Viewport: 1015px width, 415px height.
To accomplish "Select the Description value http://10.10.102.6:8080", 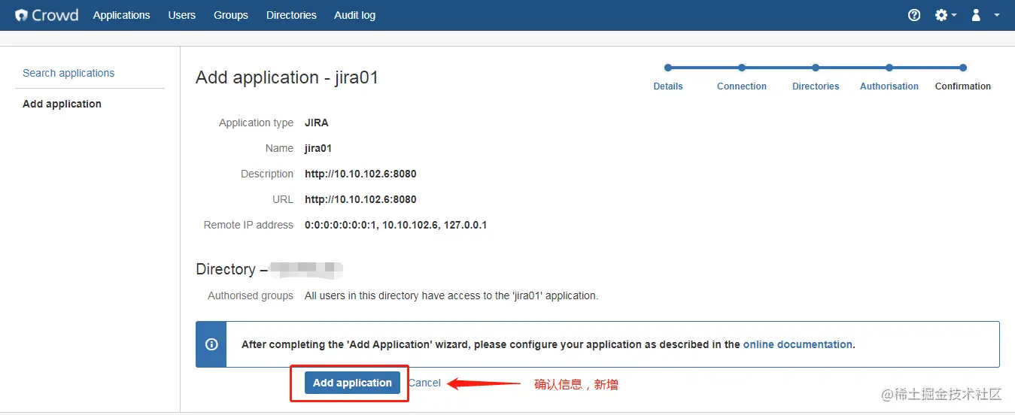I will pos(360,174).
